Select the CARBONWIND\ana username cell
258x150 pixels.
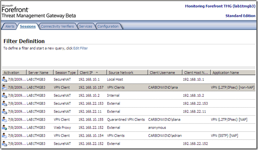tap(163, 88)
